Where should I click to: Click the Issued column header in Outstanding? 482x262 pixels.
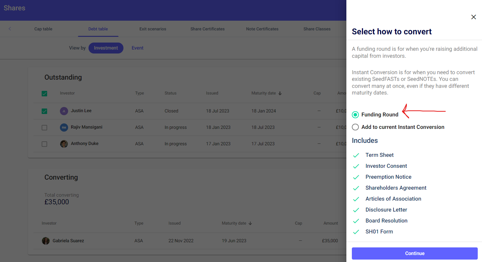[x=212, y=93]
